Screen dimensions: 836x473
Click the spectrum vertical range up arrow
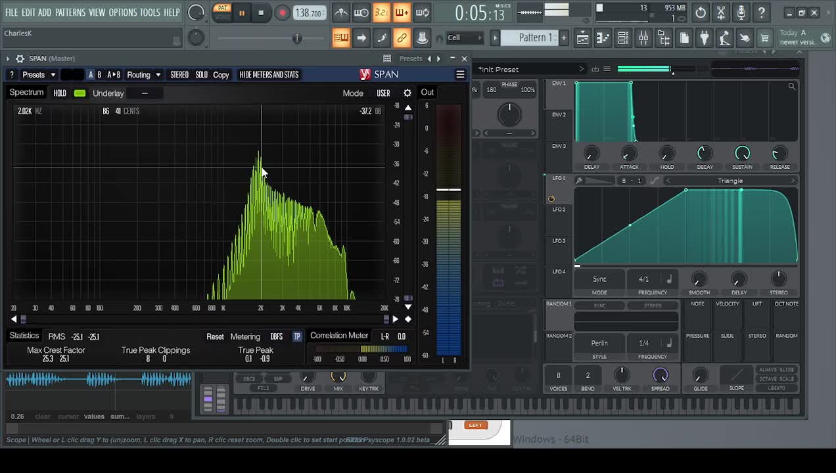(x=408, y=108)
